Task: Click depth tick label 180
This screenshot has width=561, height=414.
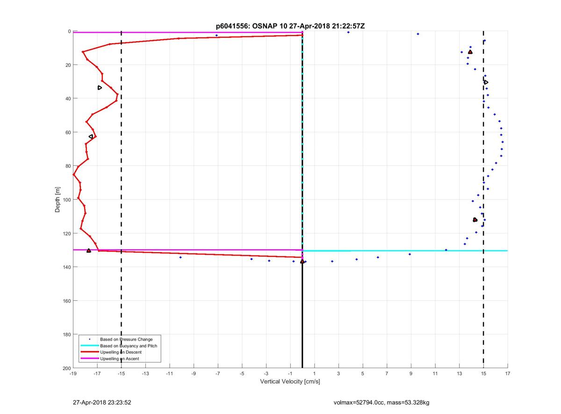Action: coord(67,334)
